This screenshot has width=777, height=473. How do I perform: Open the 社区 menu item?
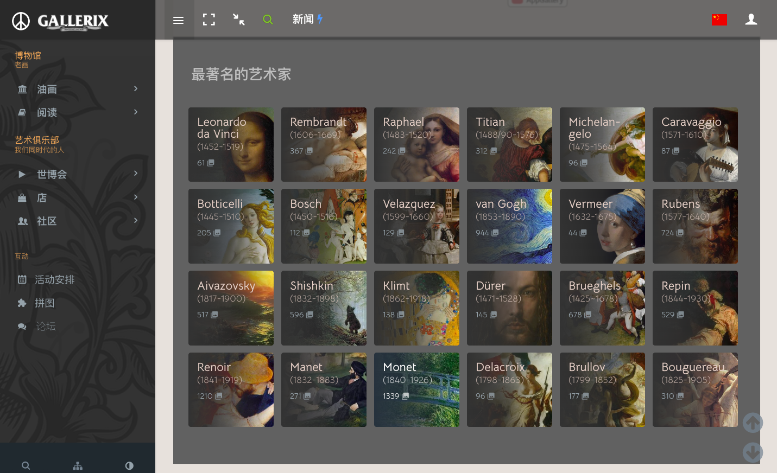pos(47,221)
